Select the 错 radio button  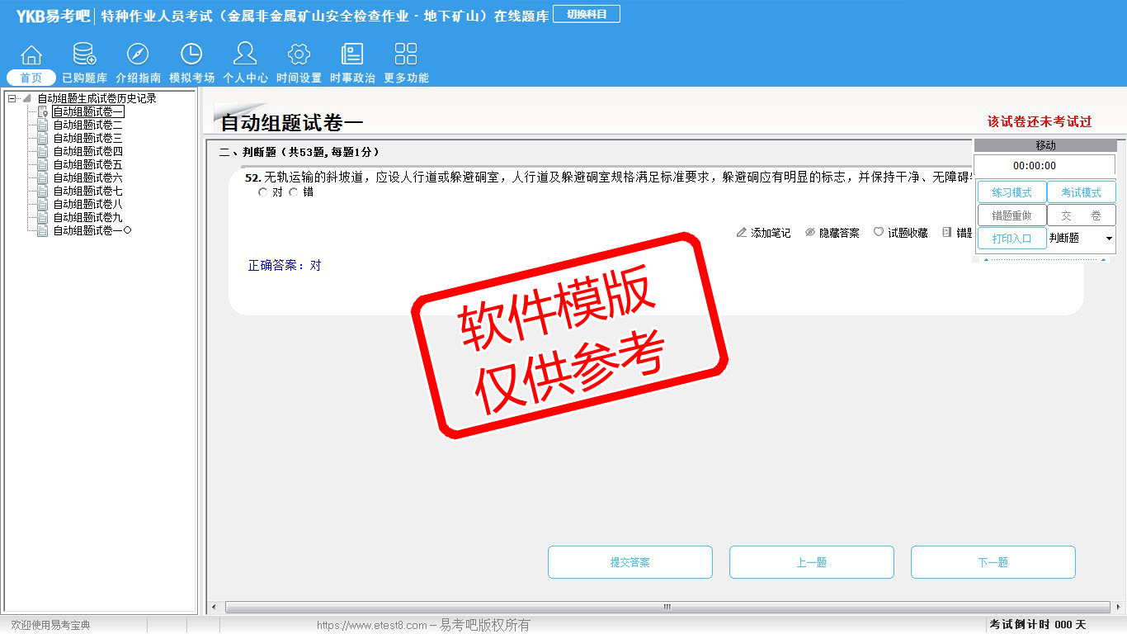pyautogui.click(x=294, y=192)
